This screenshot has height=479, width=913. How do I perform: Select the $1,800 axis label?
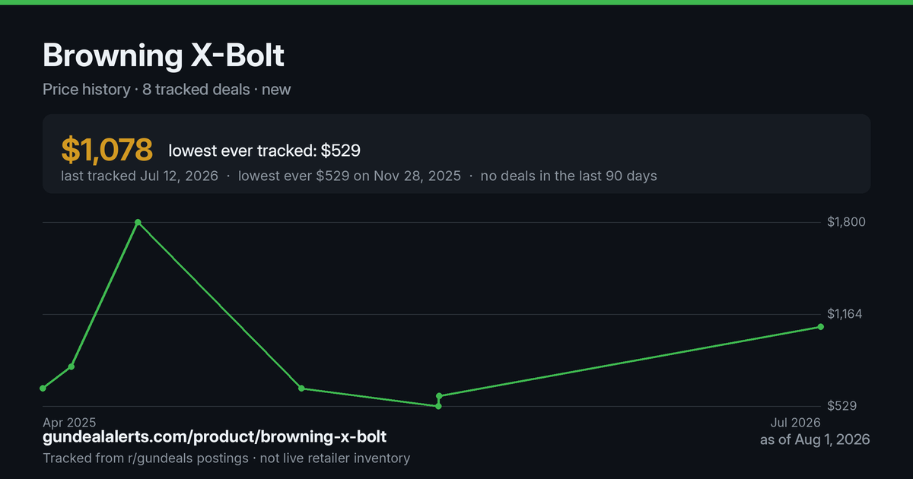coord(847,222)
